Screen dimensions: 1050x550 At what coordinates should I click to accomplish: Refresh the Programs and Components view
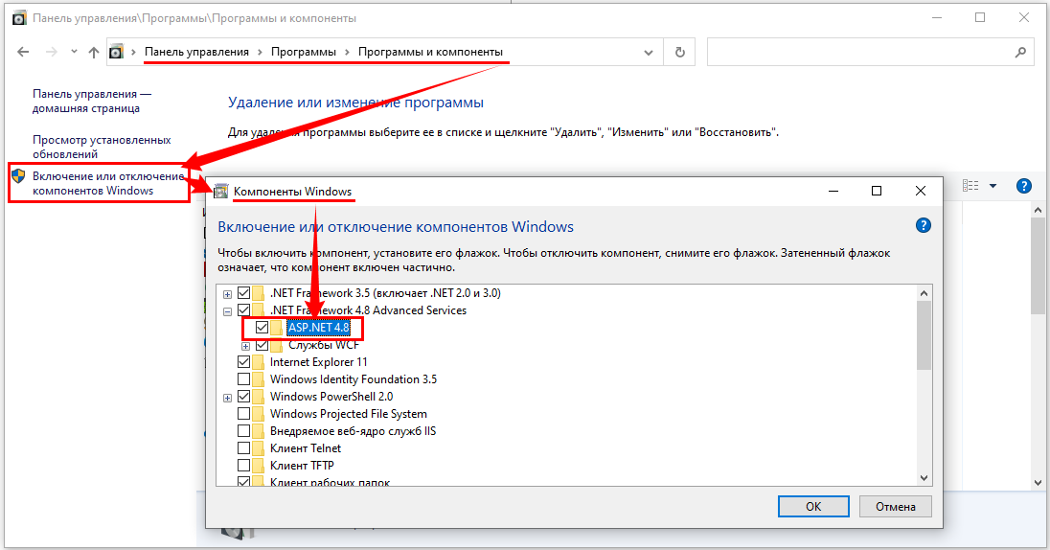680,52
